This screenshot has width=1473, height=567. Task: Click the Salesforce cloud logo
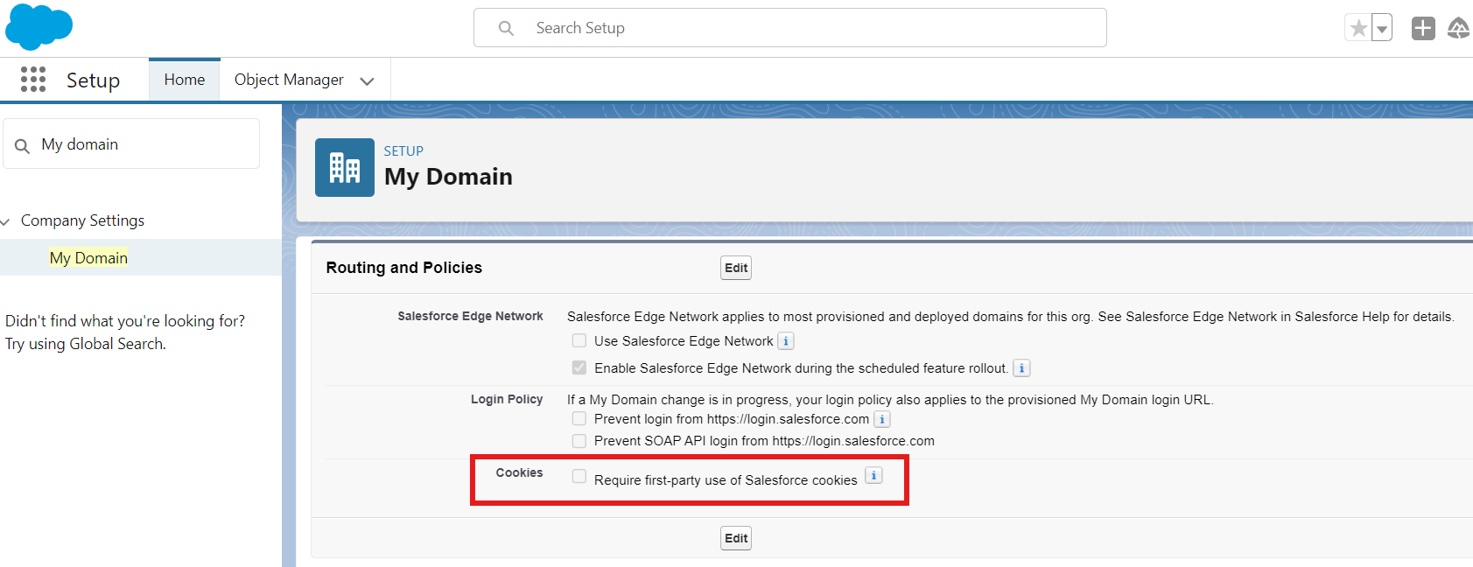click(39, 26)
